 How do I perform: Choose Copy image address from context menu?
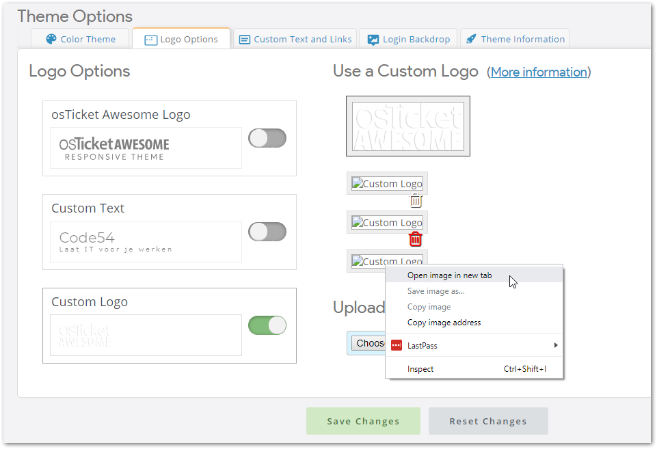click(444, 323)
